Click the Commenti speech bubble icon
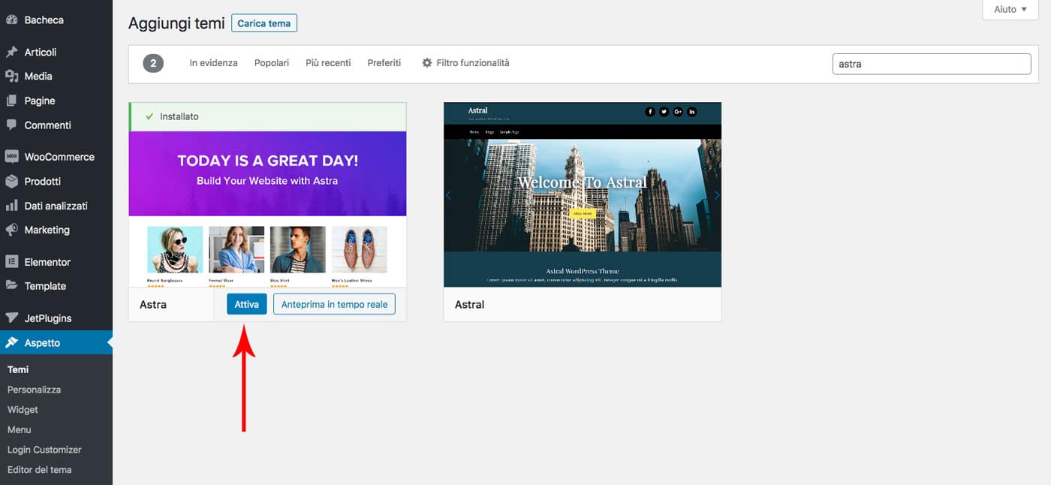Viewport: 1051px width, 485px height. coord(12,125)
